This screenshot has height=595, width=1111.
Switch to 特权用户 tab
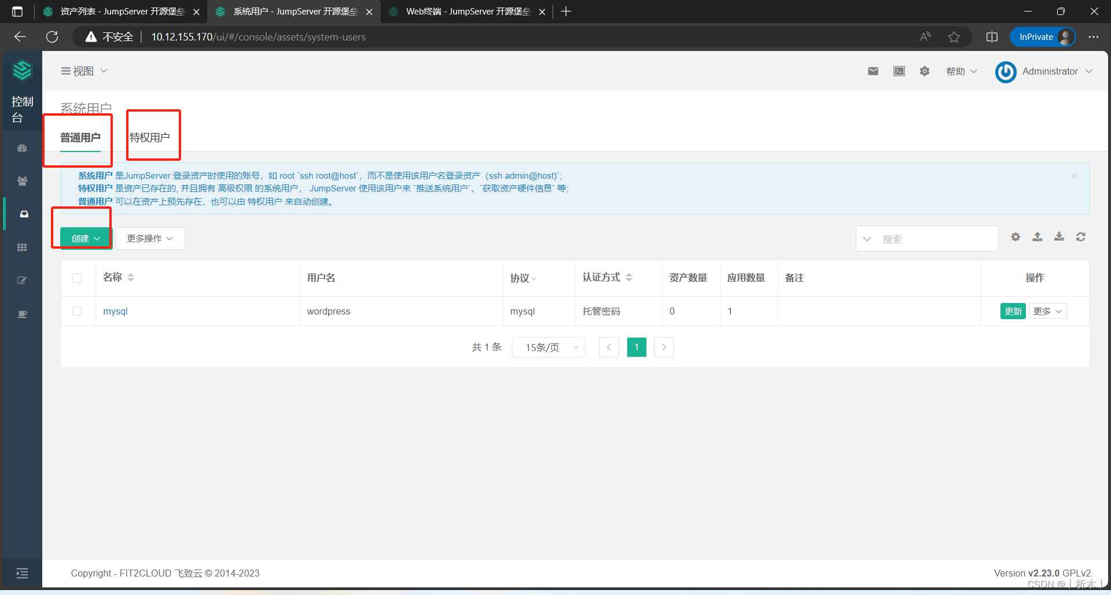coord(150,138)
